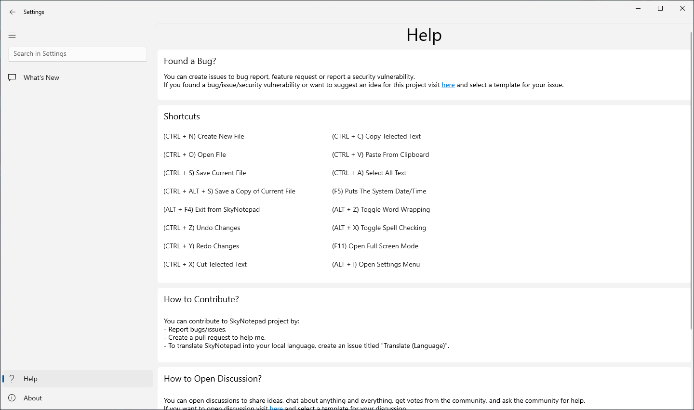Click the back arrow next to Settings

(x=13, y=12)
